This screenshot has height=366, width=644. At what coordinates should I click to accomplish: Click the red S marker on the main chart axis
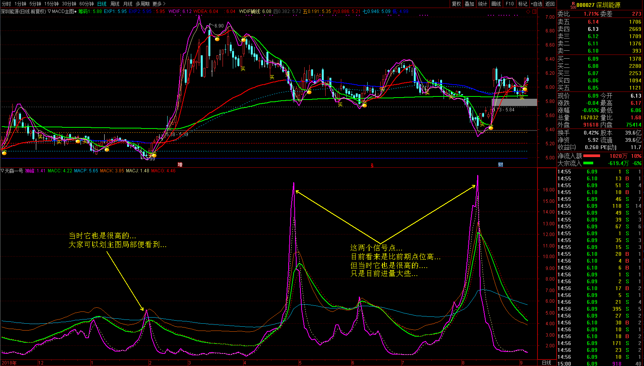372,165
